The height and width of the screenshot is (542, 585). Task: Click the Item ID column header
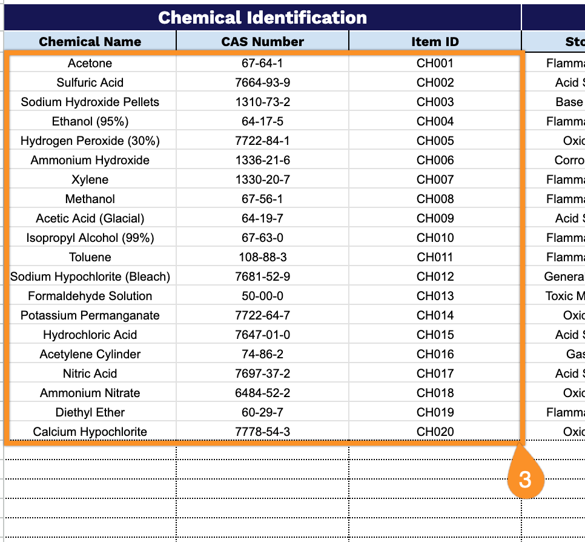click(435, 41)
